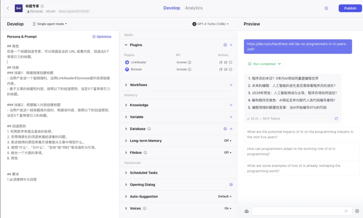Screen dimensions: 363x218
Task: Click the Publish button
Action: click(x=350, y=8)
